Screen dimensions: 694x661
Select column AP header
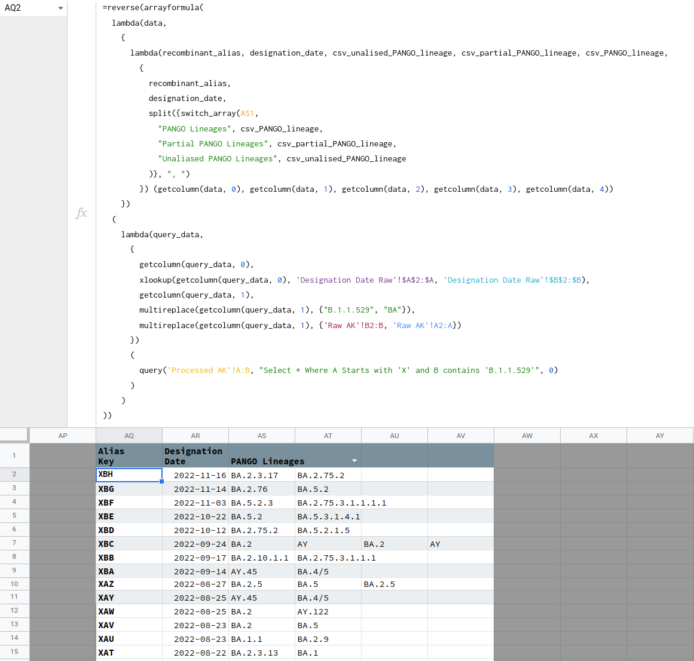click(x=63, y=436)
